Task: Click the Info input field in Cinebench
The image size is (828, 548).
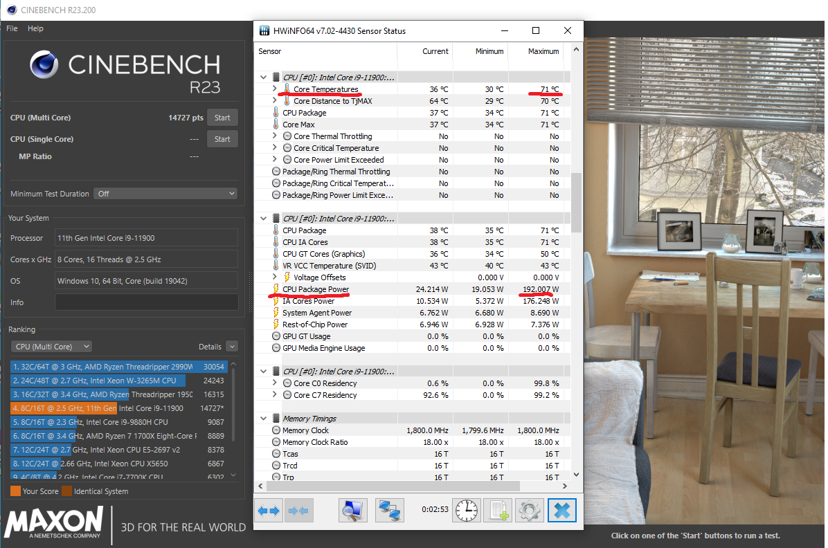Action: click(x=146, y=302)
